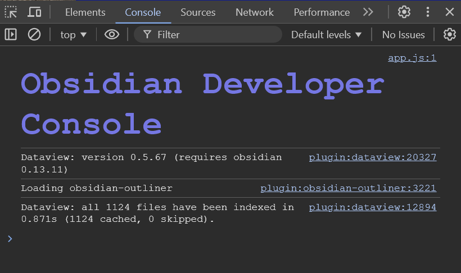This screenshot has height=273, width=461.
Task: Open the Default levels dropdown
Action: (326, 35)
